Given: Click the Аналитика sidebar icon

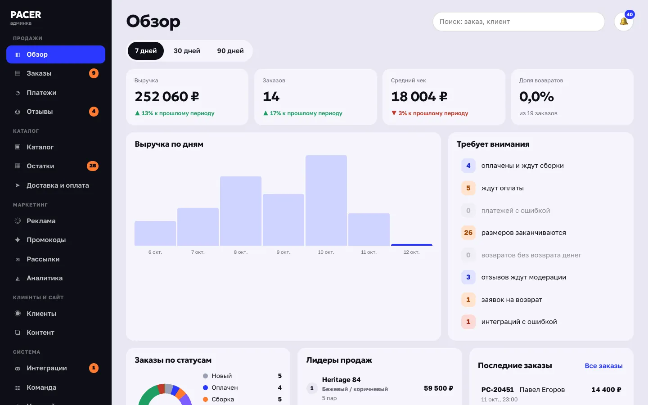Looking at the screenshot, I should click(x=18, y=278).
